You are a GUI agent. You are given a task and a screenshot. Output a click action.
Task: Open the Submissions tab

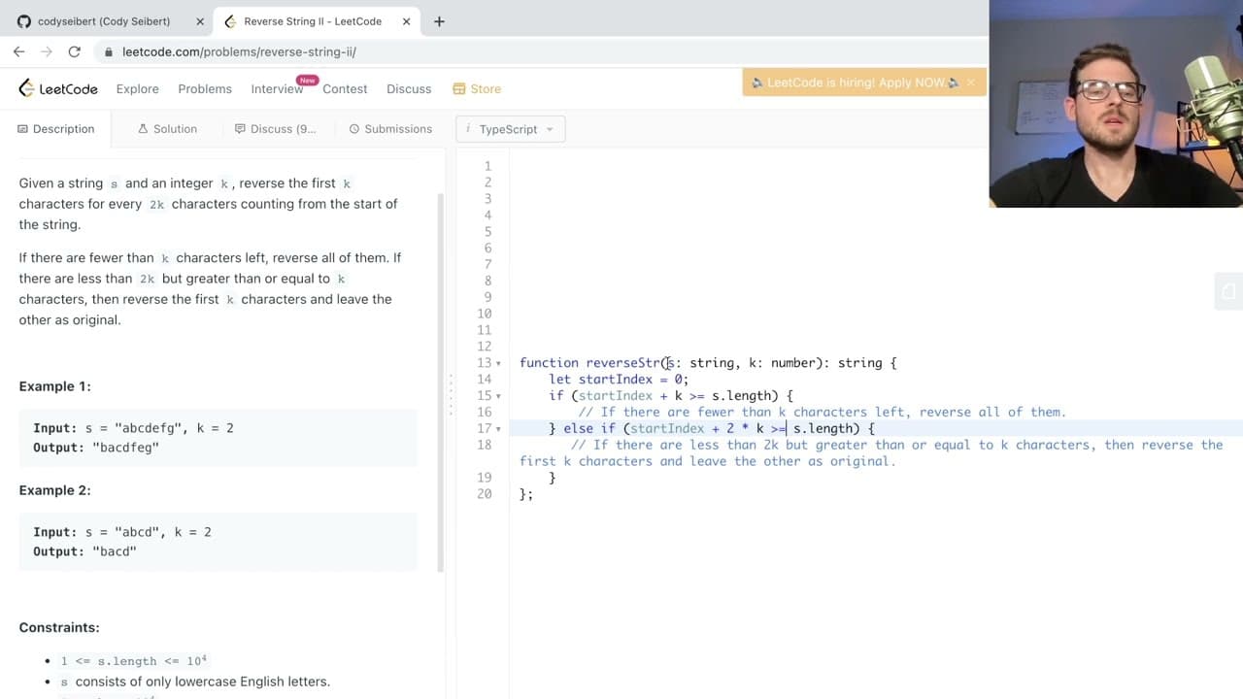(390, 129)
